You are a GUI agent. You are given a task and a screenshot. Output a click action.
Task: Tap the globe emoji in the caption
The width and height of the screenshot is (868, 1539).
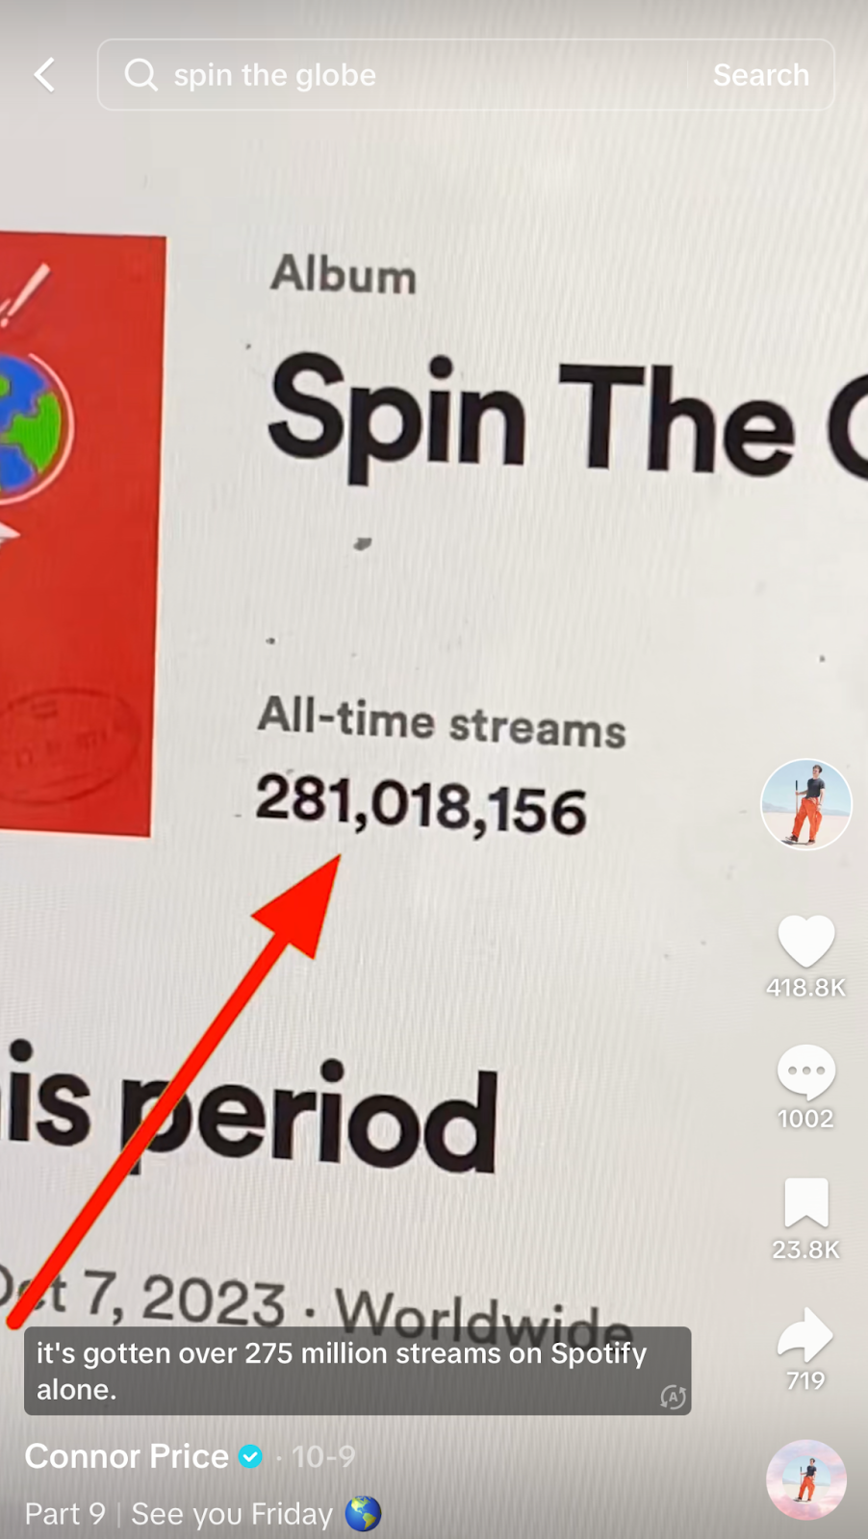[363, 1514]
